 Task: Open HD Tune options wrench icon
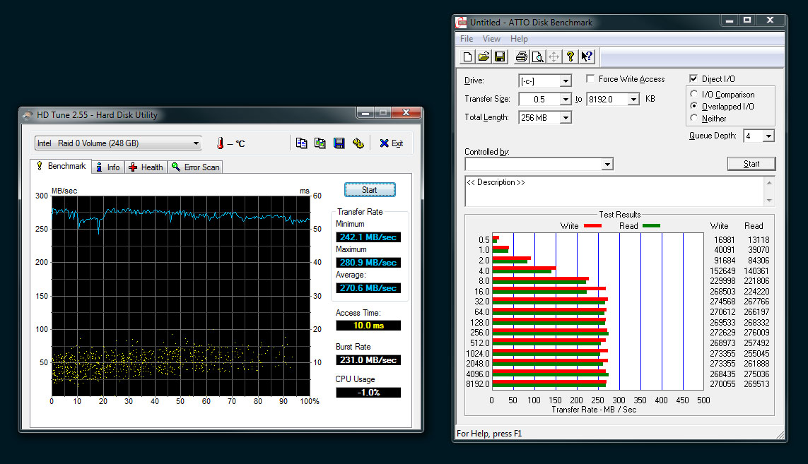point(358,143)
